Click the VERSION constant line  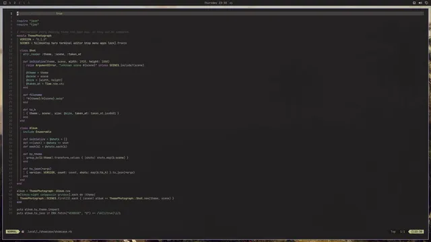[33, 39]
